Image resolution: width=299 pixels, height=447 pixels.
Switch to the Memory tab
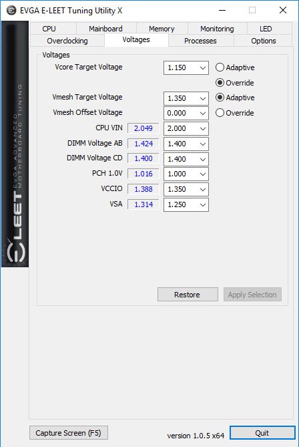point(162,29)
